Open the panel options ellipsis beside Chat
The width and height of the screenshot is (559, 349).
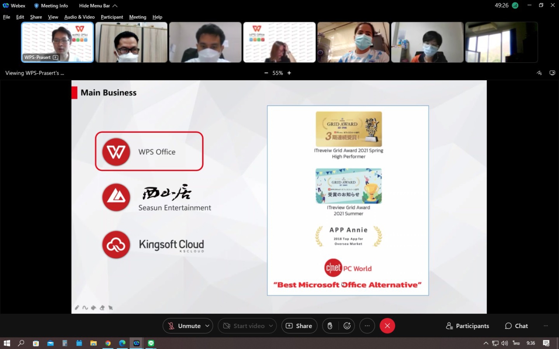[x=545, y=326]
